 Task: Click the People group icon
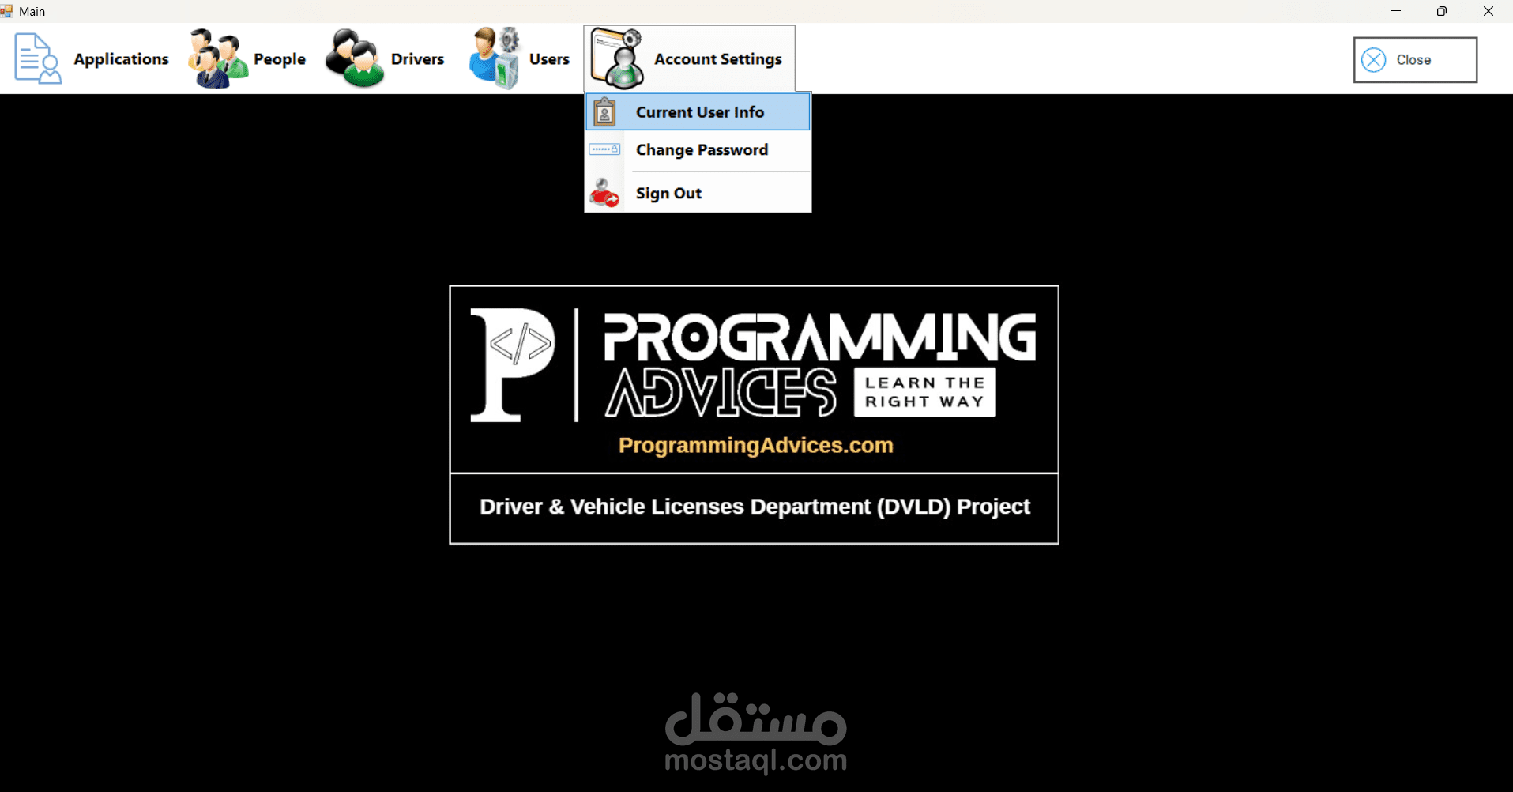218,58
